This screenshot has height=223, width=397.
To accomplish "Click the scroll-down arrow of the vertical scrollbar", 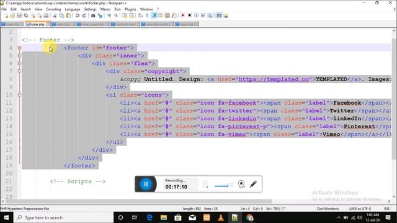I will (x=394, y=196).
